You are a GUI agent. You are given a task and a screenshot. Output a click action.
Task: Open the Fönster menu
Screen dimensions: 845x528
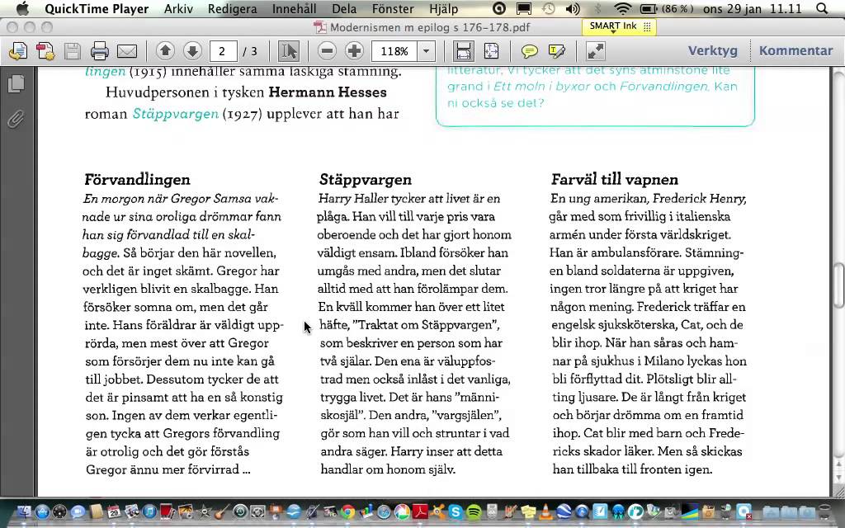393,8
